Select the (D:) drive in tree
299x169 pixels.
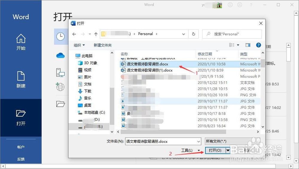(89, 120)
